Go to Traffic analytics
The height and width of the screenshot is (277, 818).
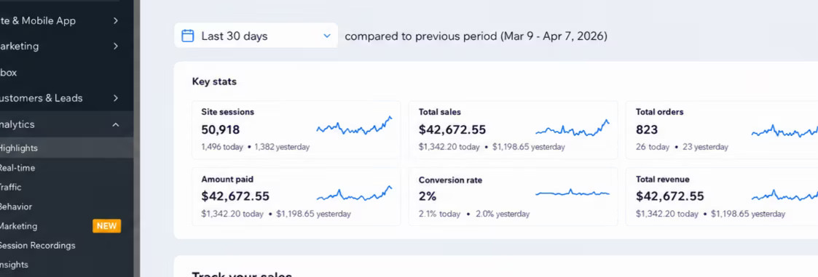(x=66, y=187)
